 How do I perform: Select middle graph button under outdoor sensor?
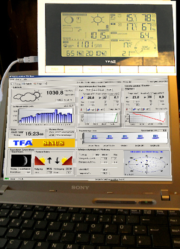92,110
